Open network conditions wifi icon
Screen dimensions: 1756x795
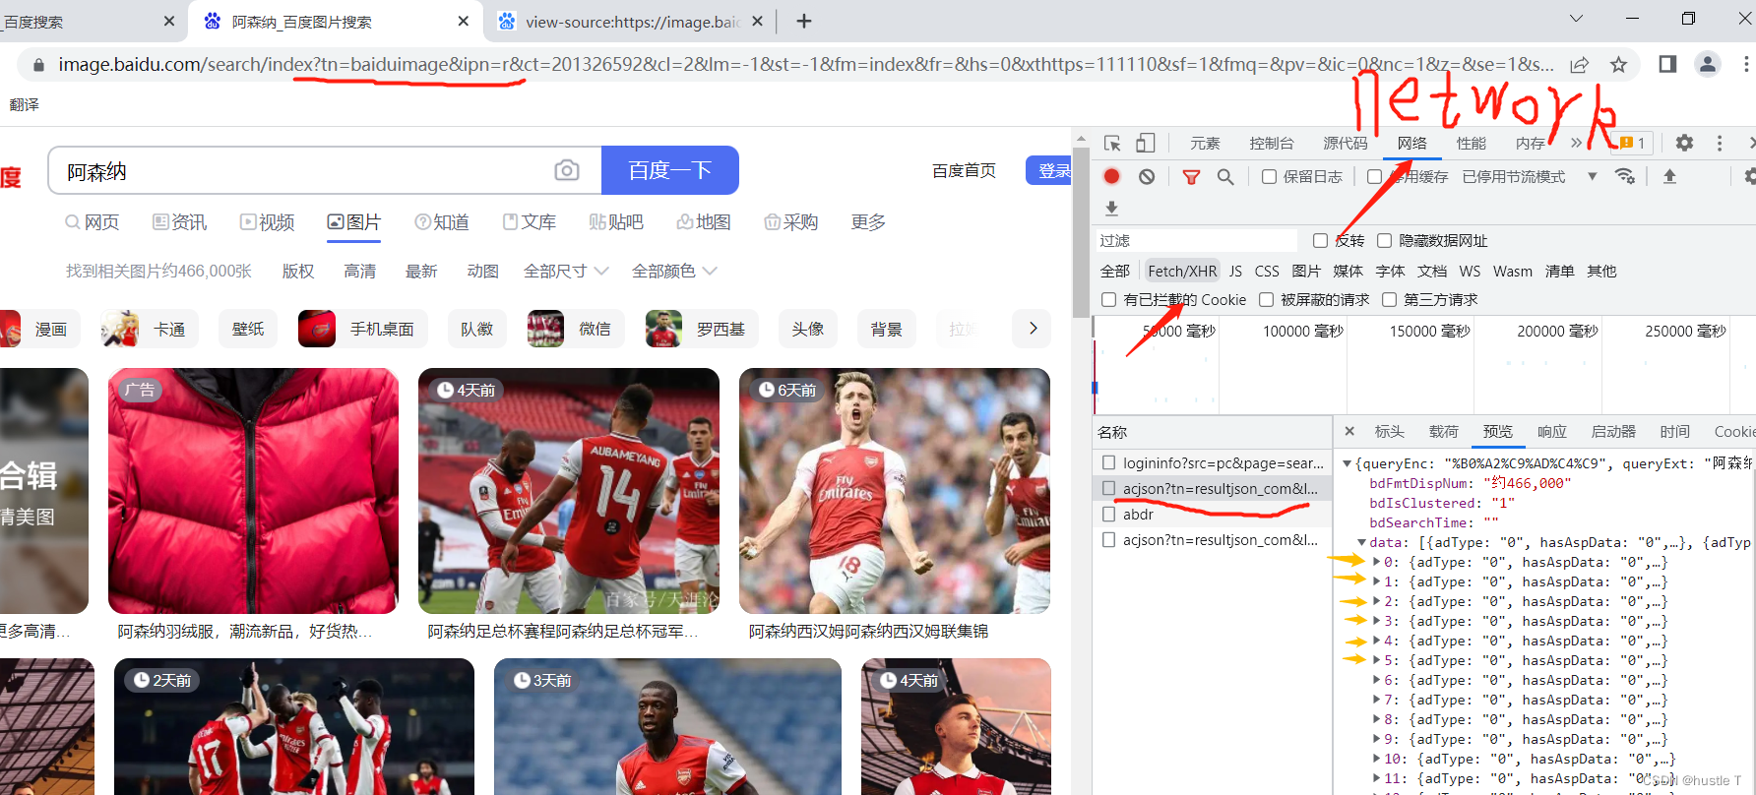(x=1625, y=177)
